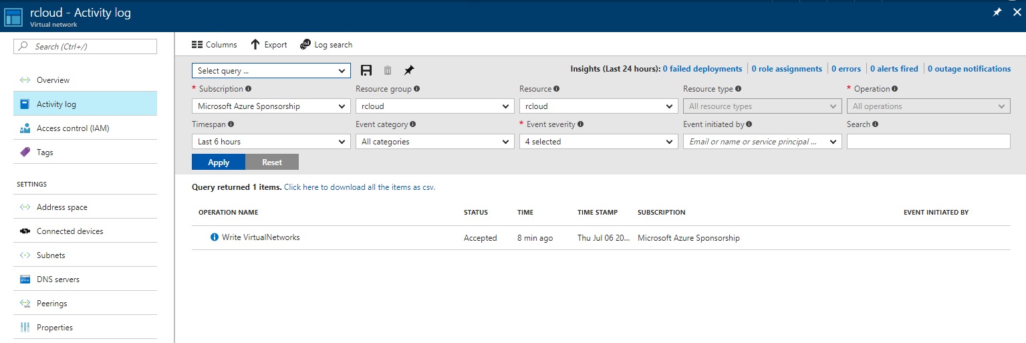Close the Activity log blade

point(1017,12)
